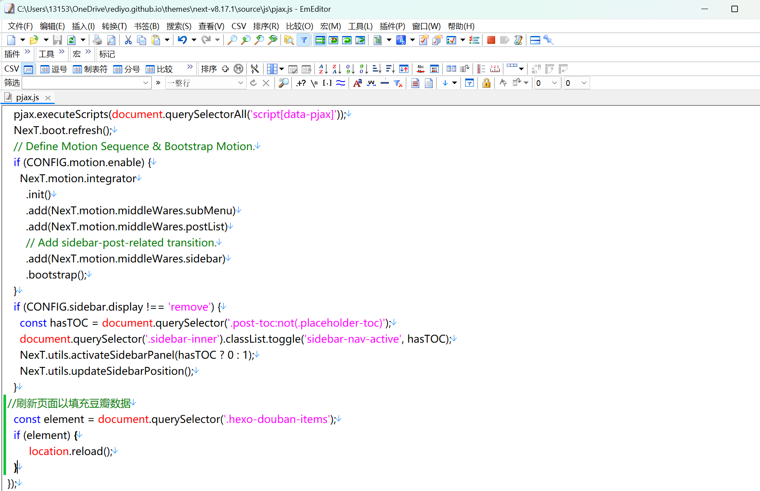The image size is (760, 491).
Task: Open the 编辑(E) menu
Action: [52, 26]
